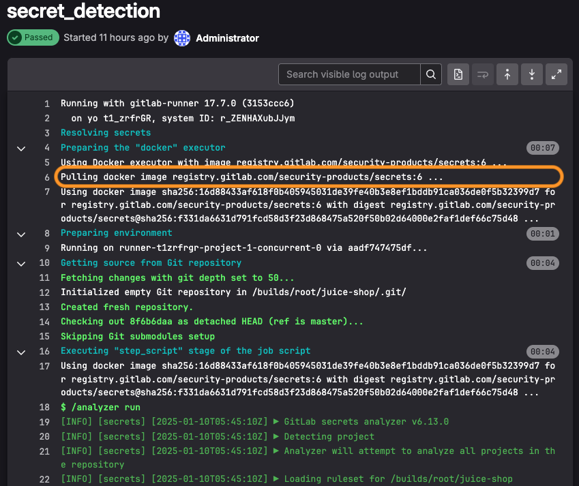Click 'Pulling docker image' log line
The width and height of the screenshot is (579, 486).
(x=252, y=177)
